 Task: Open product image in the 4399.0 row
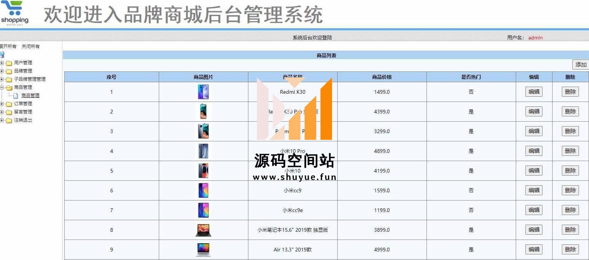[x=203, y=112]
